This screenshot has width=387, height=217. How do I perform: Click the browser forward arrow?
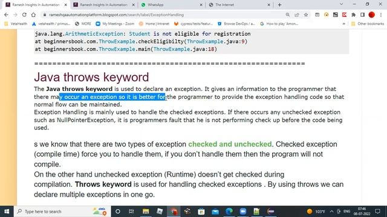click(15, 14)
